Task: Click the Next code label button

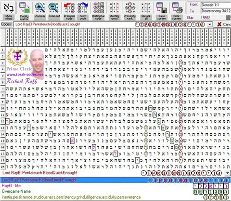Action: pyautogui.click(x=83, y=17)
